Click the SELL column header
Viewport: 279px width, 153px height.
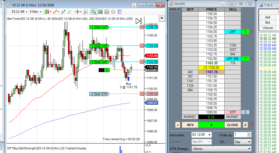[x=233, y=9]
